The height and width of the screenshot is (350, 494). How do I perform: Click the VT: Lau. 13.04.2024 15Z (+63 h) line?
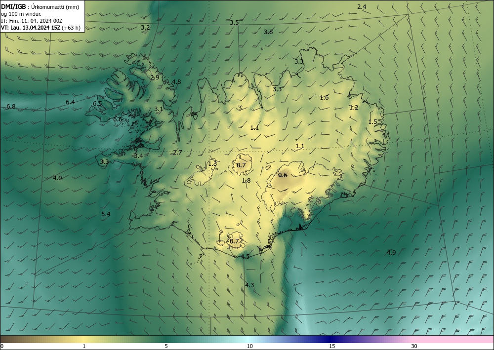pyautogui.click(x=41, y=28)
